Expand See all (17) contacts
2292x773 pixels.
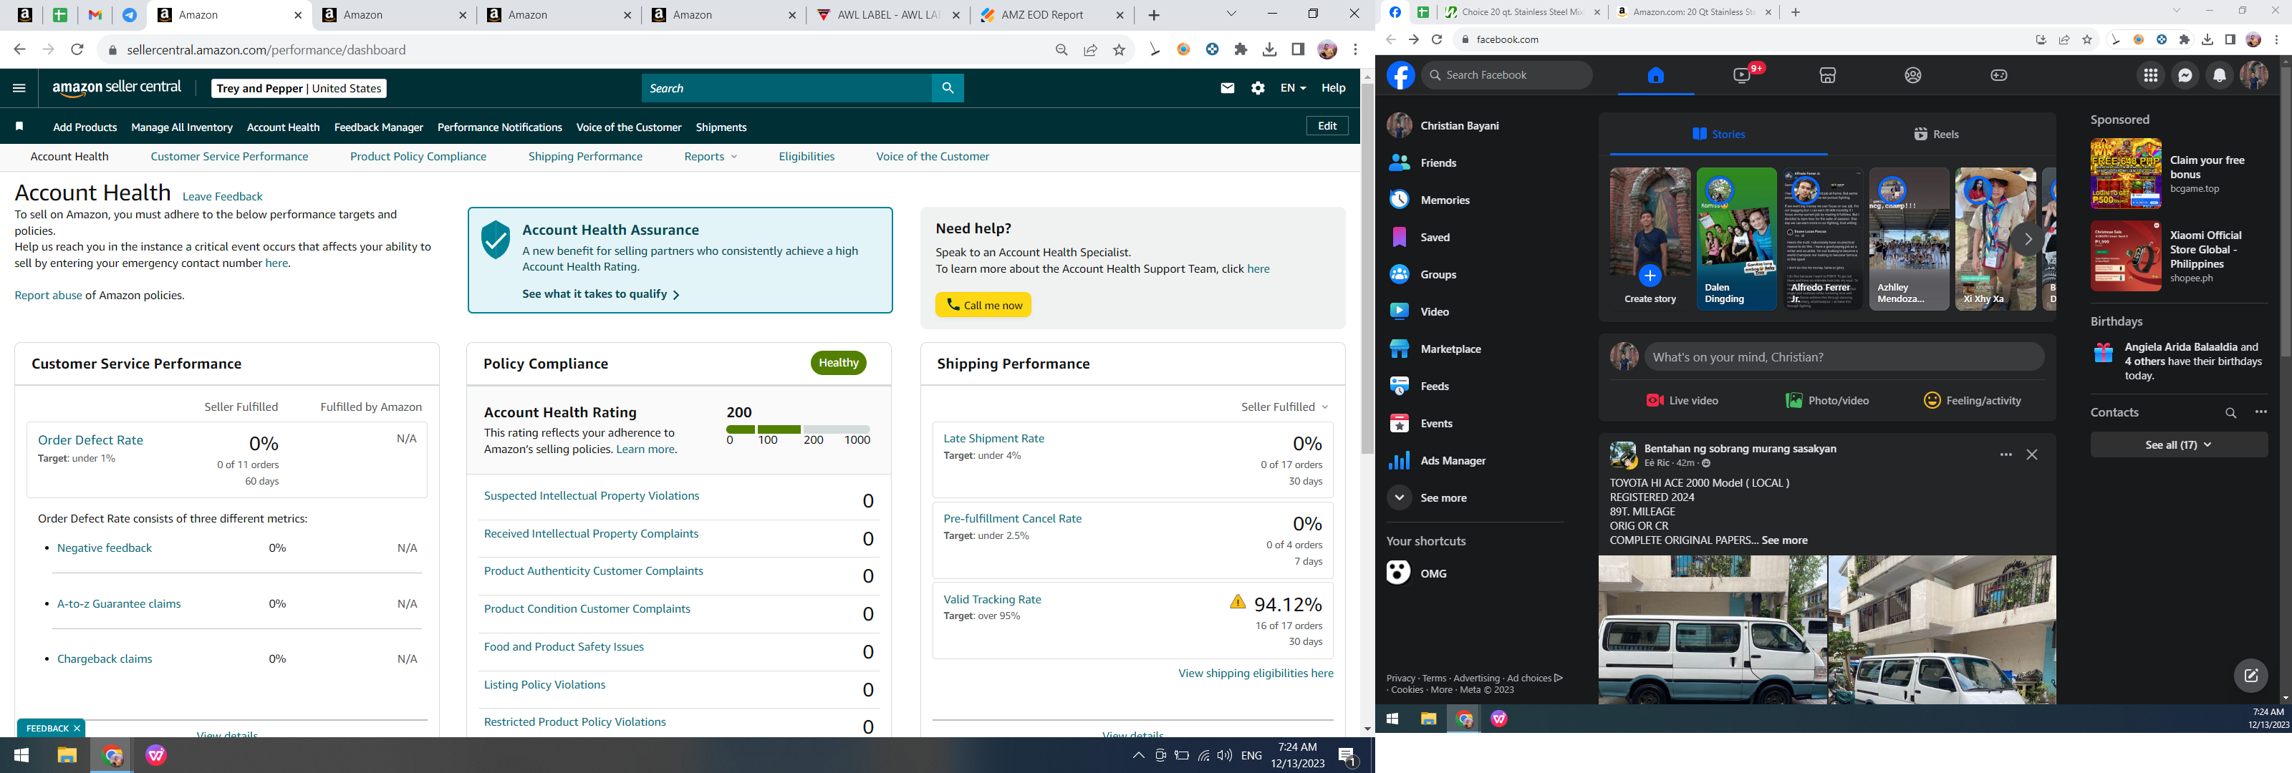pyautogui.click(x=2178, y=444)
